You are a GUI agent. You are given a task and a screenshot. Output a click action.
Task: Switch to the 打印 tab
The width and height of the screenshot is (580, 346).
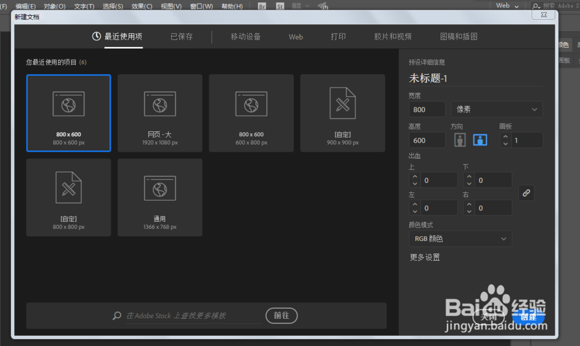click(x=338, y=36)
